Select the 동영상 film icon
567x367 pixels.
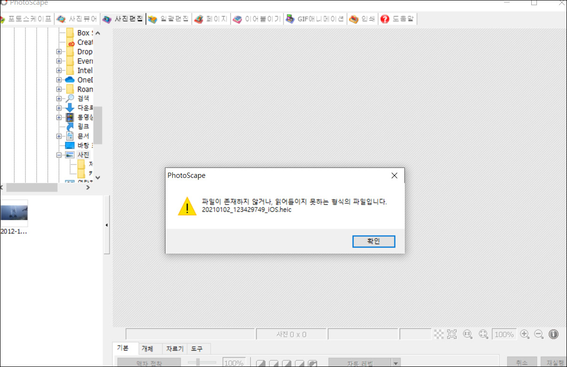(70, 117)
